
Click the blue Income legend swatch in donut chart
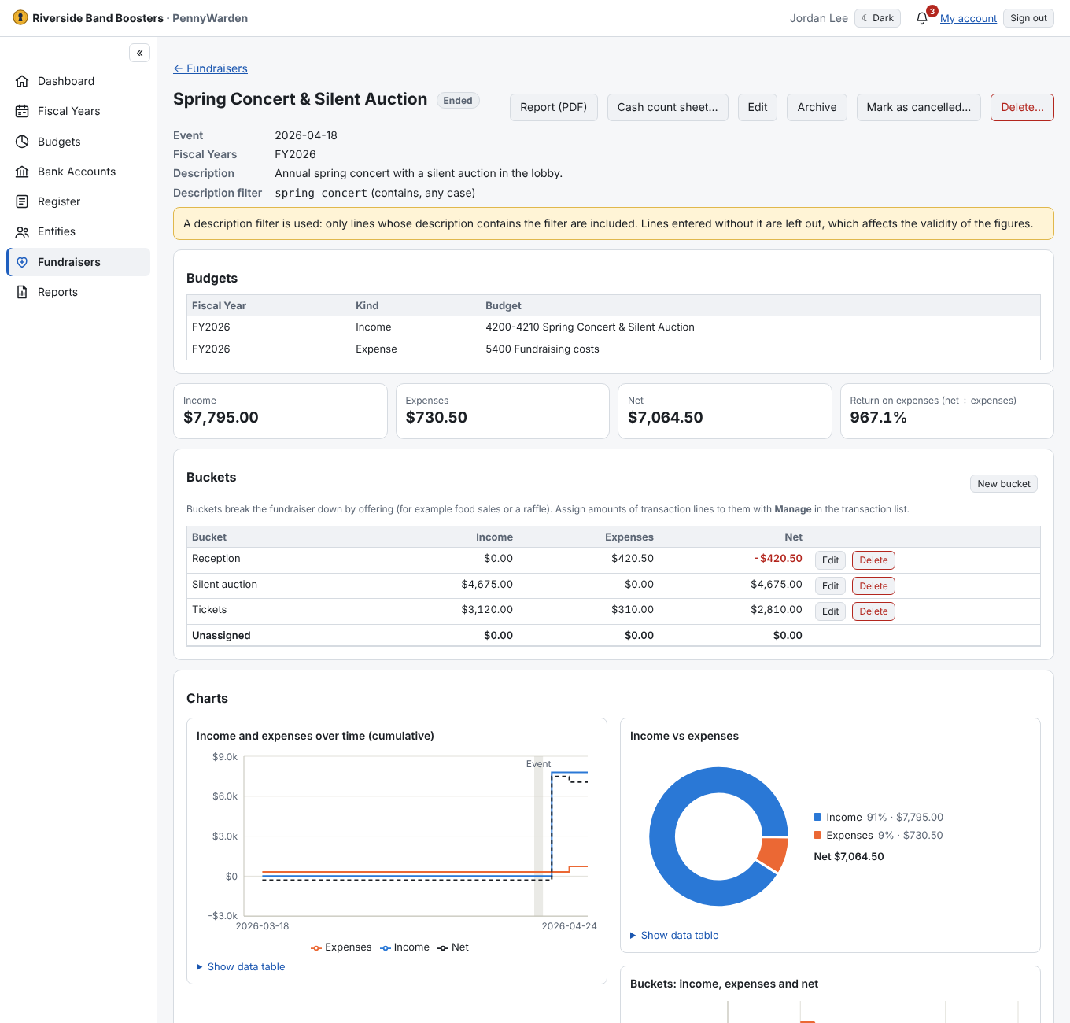[817, 817]
